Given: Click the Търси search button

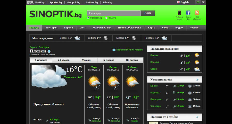Looking at the screenshot, I should [148, 13].
